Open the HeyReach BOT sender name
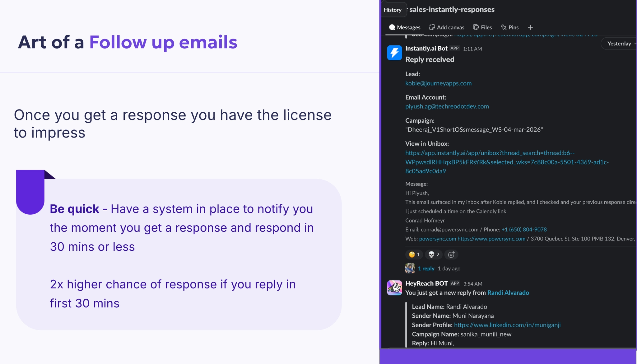Viewport: 637px width, 364px height. [426, 283]
